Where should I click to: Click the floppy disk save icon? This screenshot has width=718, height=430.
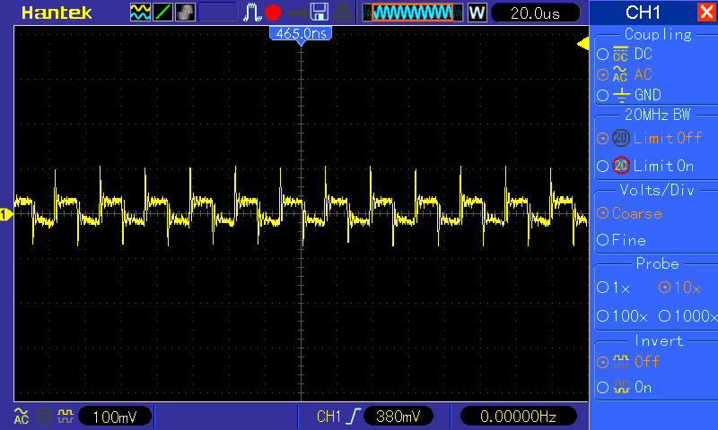(320, 13)
